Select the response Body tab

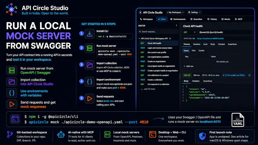click(186, 81)
